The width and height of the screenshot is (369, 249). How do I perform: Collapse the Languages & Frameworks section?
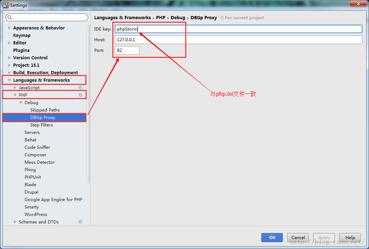click(x=9, y=80)
